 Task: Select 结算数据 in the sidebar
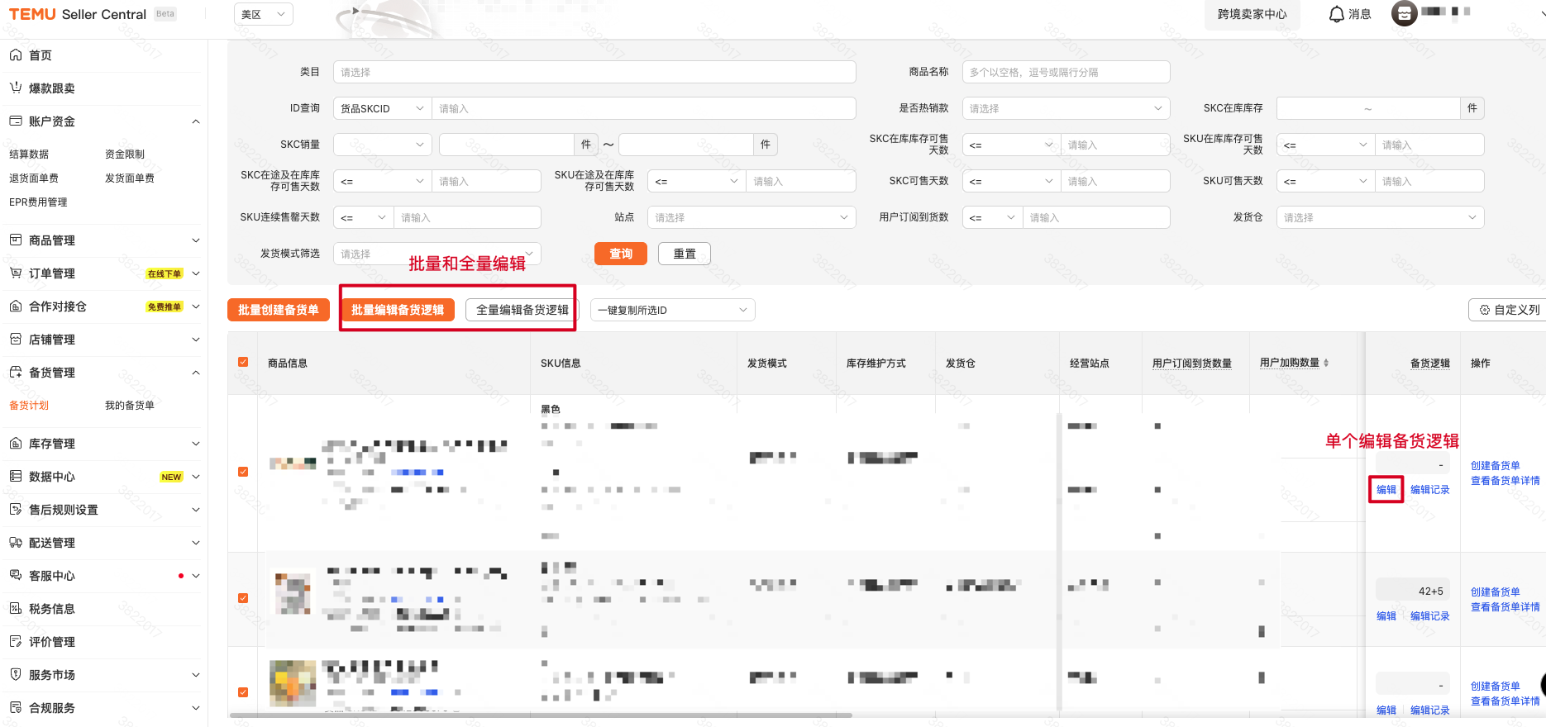pyautogui.click(x=29, y=154)
